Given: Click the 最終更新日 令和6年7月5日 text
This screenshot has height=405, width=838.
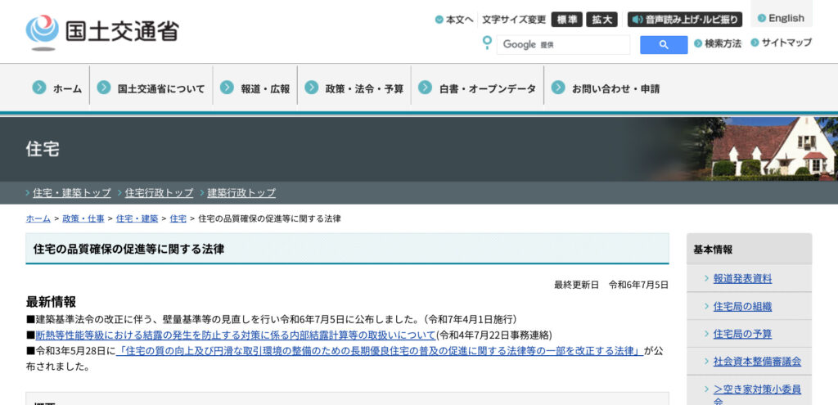Looking at the screenshot, I should coord(610,285).
